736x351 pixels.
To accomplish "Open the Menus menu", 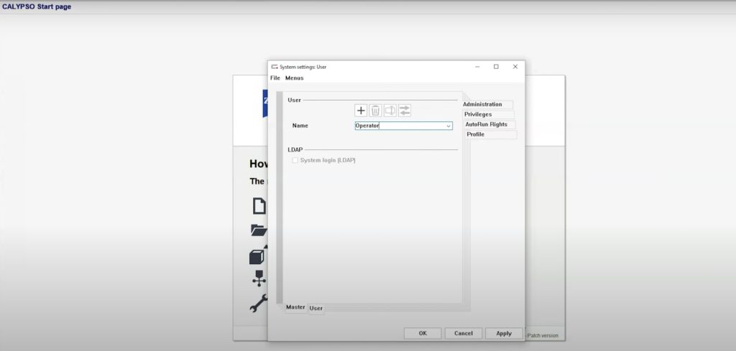I will pos(294,78).
